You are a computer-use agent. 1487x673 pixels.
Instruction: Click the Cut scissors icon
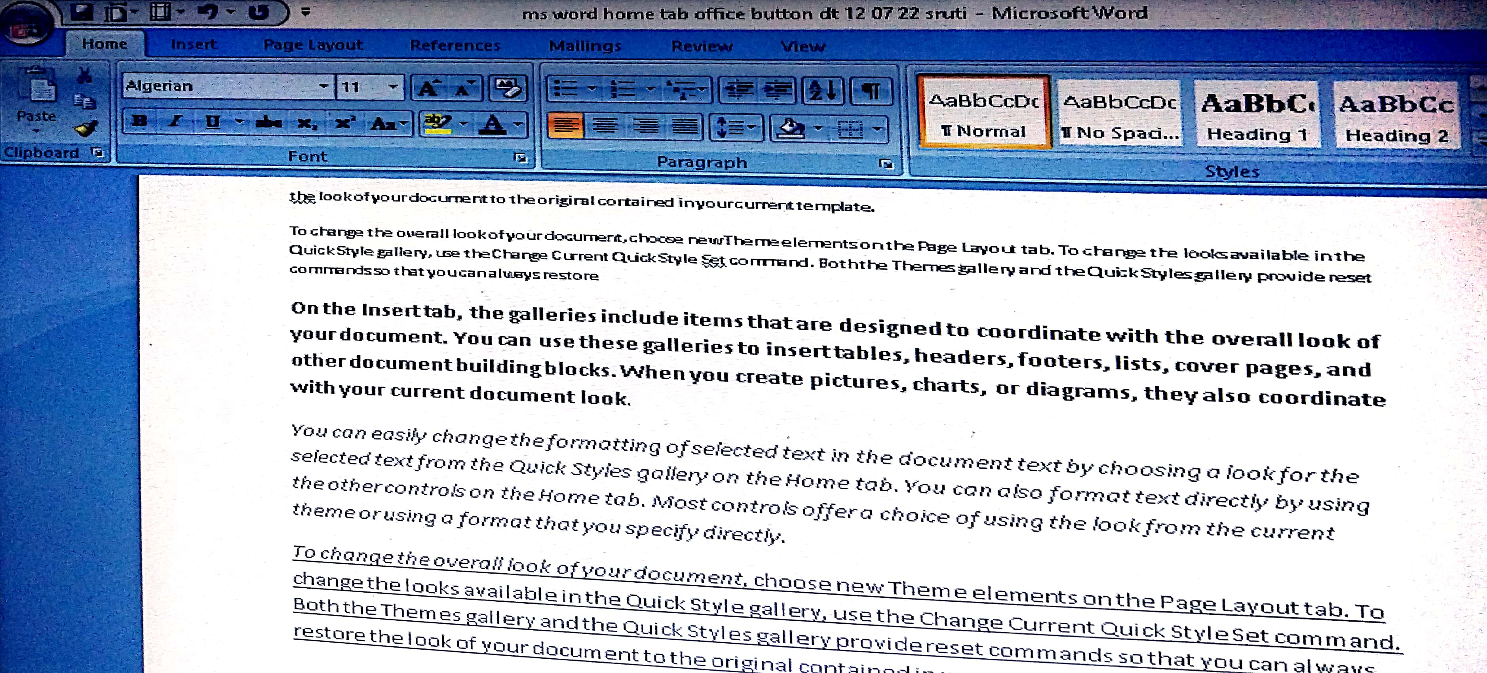click(85, 75)
